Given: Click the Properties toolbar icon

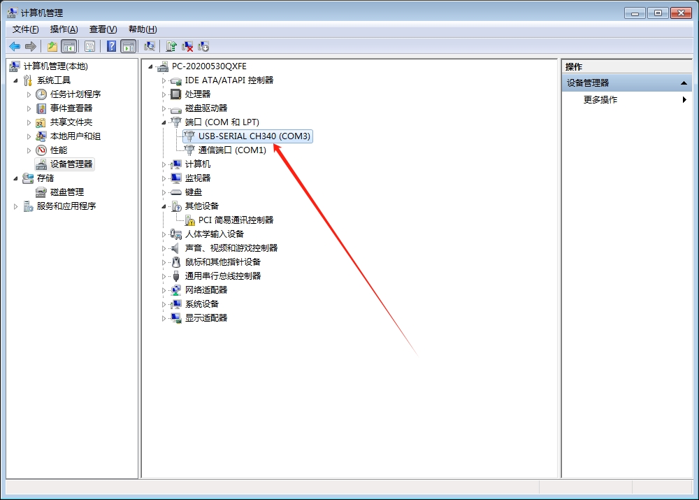Looking at the screenshot, I should [x=89, y=46].
